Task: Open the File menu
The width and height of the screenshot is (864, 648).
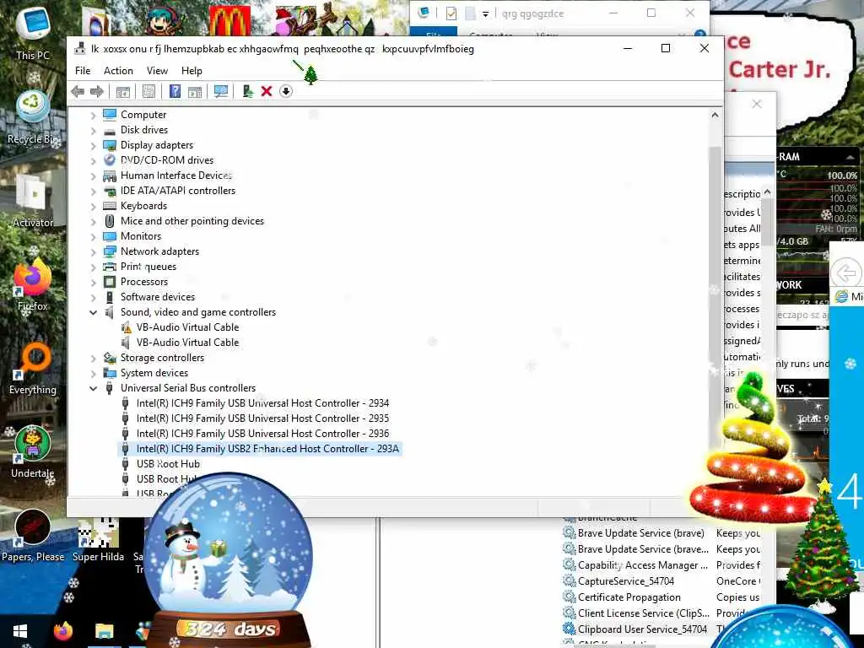Action: [x=83, y=71]
